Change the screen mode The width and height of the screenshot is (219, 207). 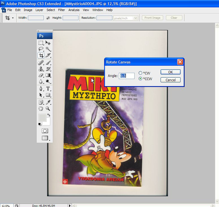pos(45,138)
